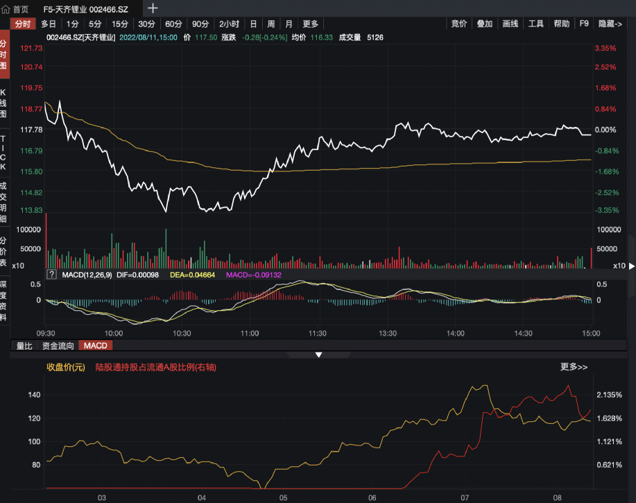
Task: Open a new tab with plus icon
Action: pos(153,8)
